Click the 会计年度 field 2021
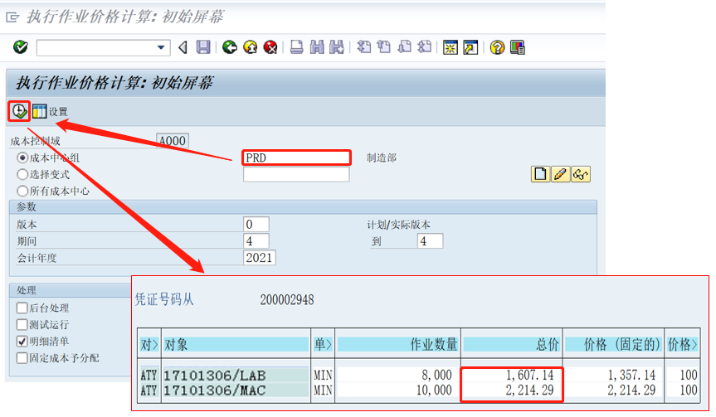The width and height of the screenshot is (716, 417). (260, 258)
